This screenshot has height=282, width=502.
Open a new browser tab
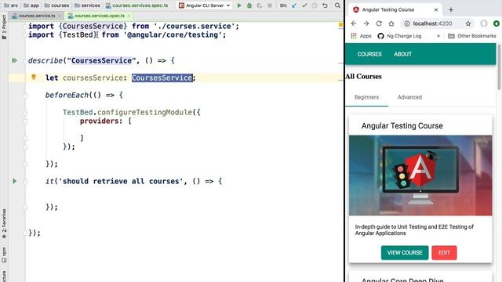click(451, 9)
